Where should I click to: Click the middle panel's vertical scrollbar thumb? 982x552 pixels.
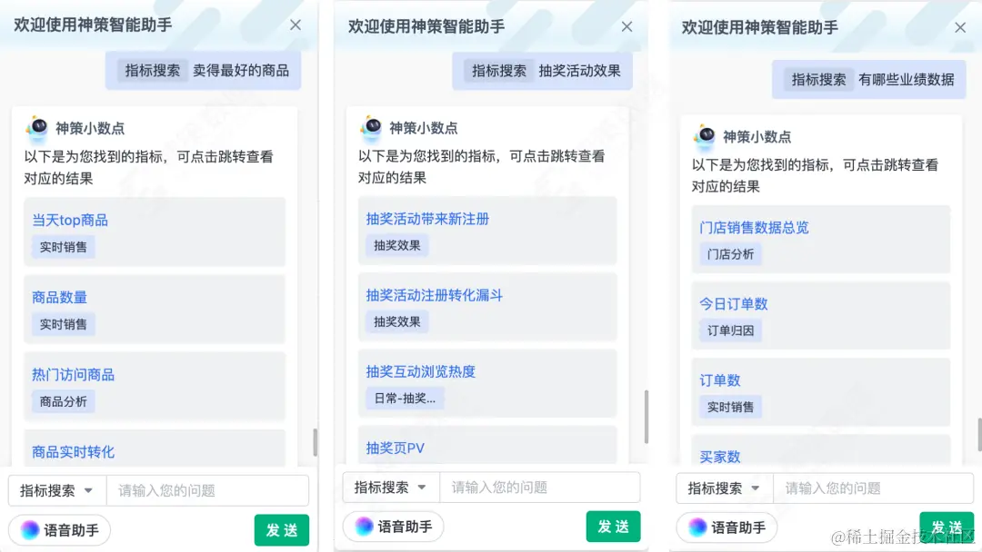(646, 417)
